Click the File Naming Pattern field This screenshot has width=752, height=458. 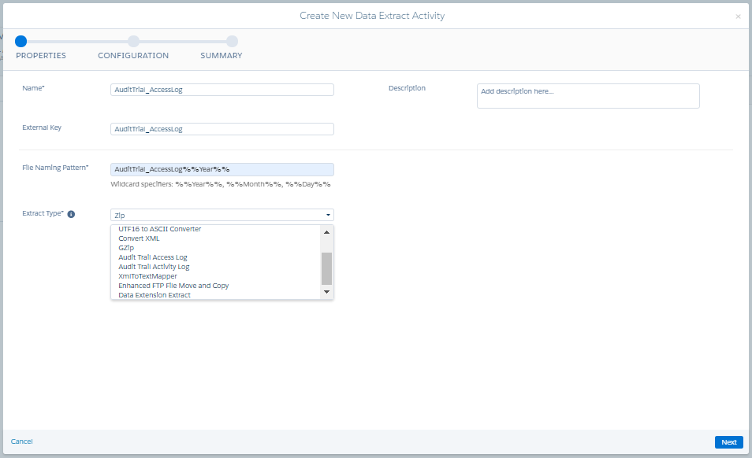pos(222,169)
